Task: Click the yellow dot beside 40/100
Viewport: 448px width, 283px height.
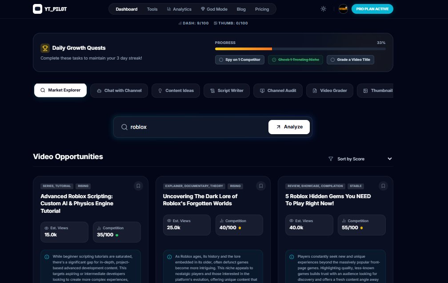Action: (x=240, y=228)
